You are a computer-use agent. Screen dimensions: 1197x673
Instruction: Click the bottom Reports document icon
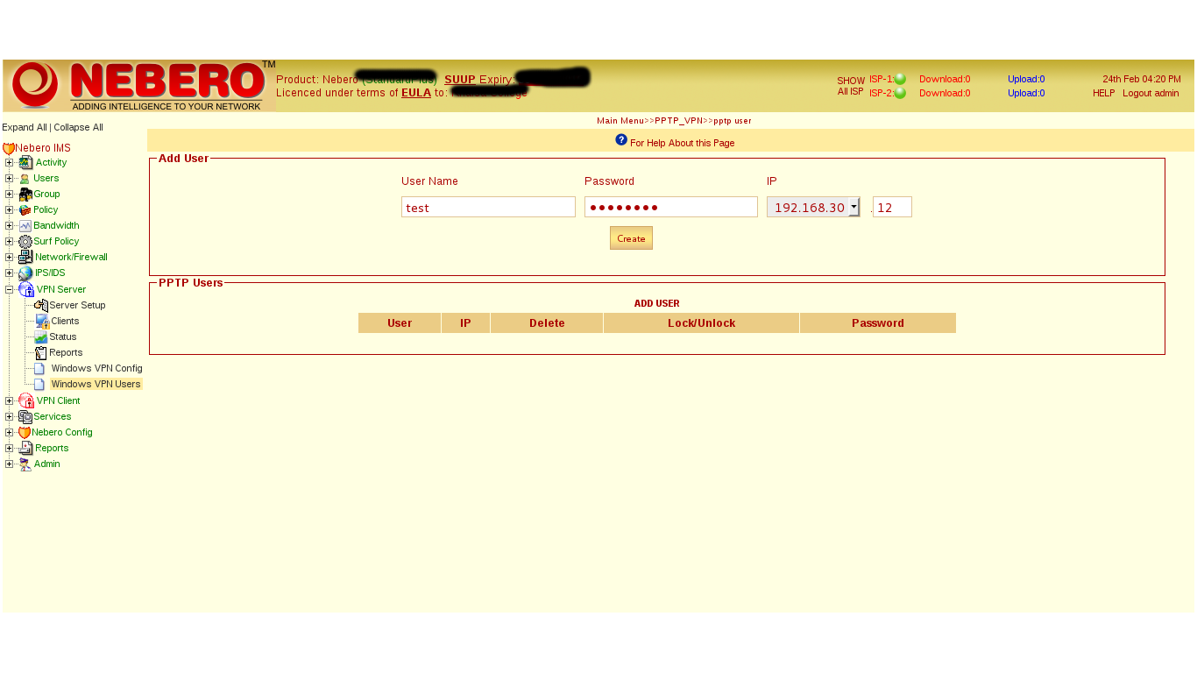(x=25, y=449)
